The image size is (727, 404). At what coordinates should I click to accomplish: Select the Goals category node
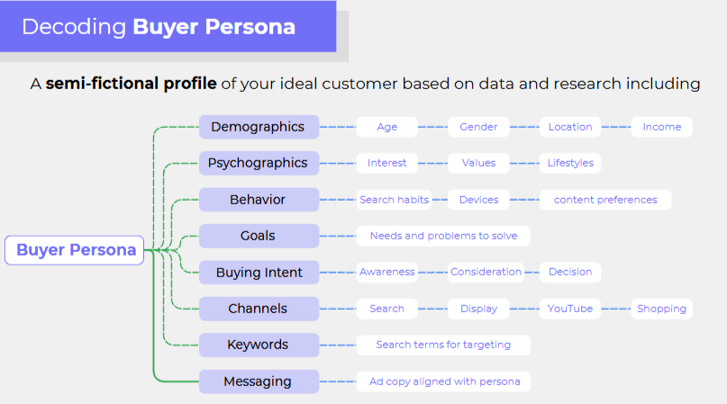pyautogui.click(x=259, y=236)
